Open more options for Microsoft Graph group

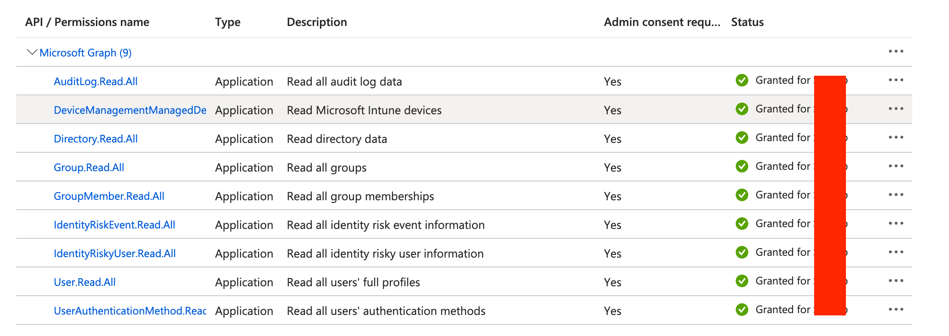pos(896,52)
